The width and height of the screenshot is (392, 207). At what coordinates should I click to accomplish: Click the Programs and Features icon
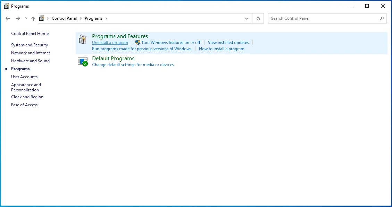click(x=83, y=39)
